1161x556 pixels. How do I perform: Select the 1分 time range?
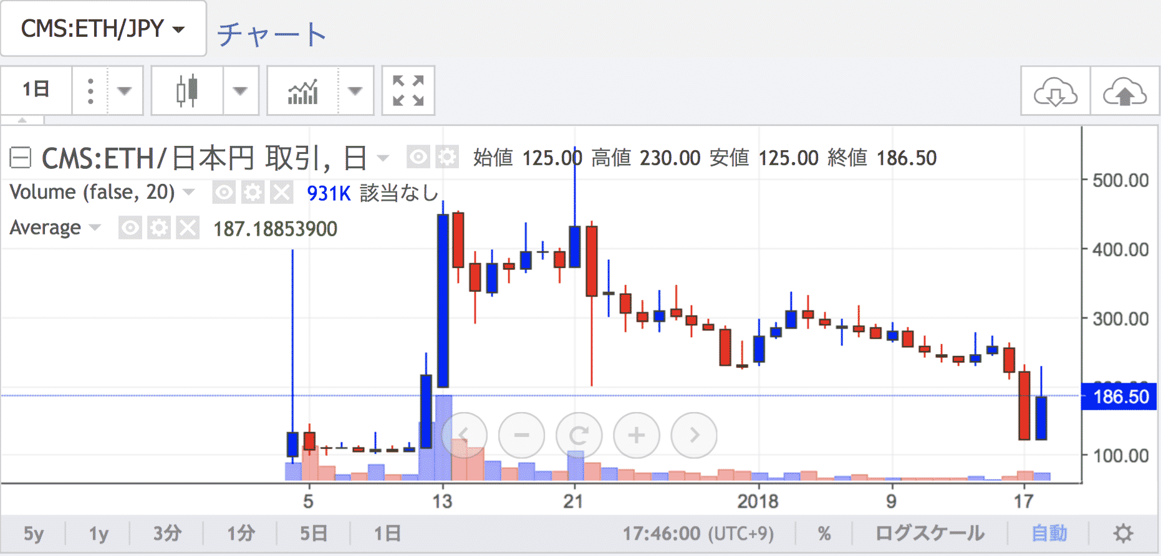point(241,534)
